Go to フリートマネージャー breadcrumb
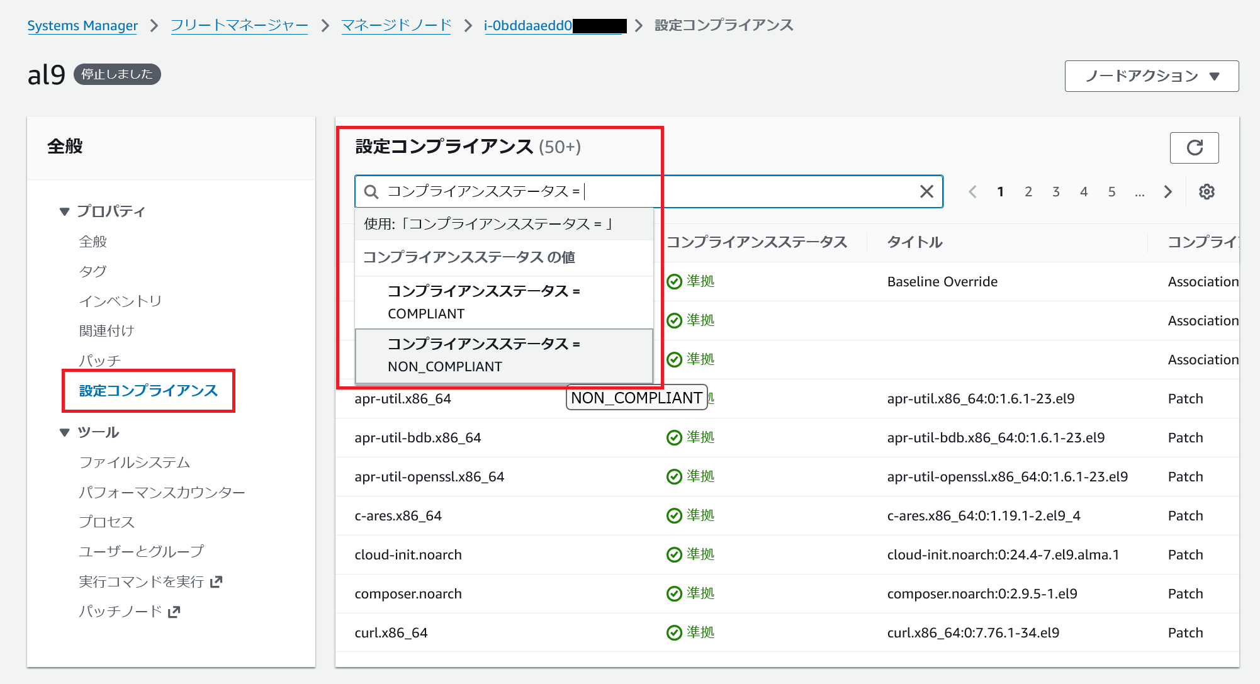Screen dimensions: 1260x684 pos(239,26)
